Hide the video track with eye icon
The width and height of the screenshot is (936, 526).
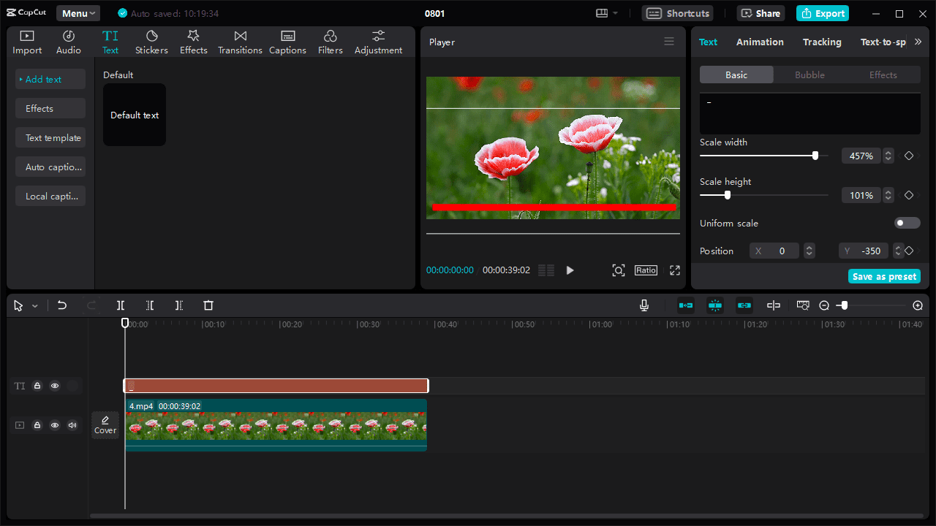tap(55, 425)
